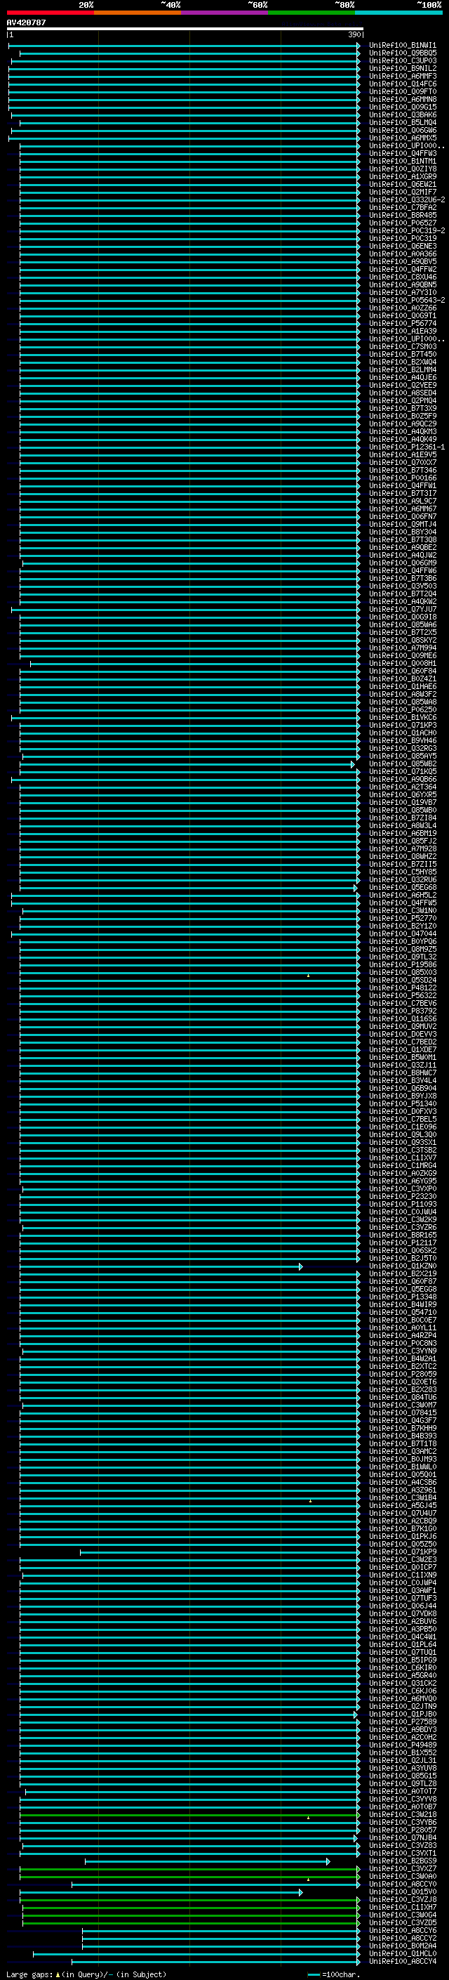449x1980 pixels.
Task: Click UniRef100_C0JWU4 label
Action: pyautogui.click(x=402, y=1212)
